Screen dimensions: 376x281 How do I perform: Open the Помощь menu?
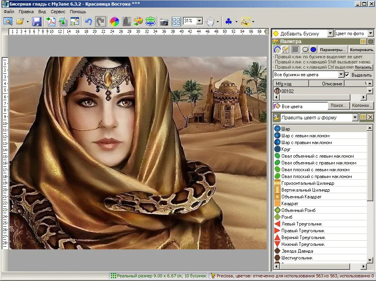[x=78, y=12]
